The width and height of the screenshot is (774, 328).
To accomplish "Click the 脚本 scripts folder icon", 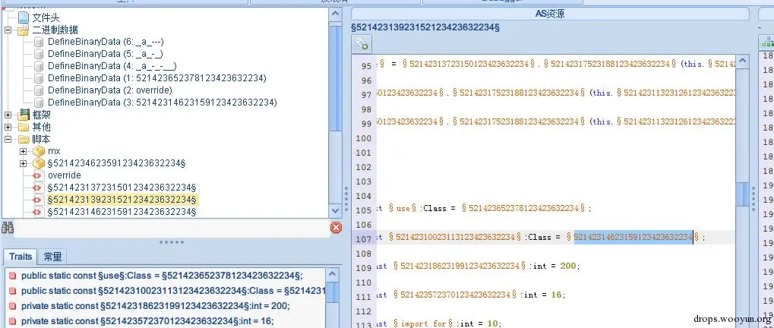I will tap(24, 140).
